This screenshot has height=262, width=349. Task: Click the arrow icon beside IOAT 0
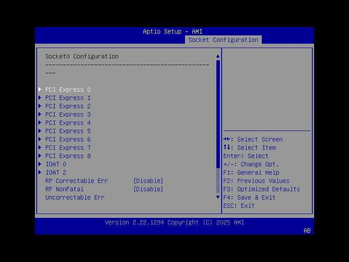click(x=40, y=164)
